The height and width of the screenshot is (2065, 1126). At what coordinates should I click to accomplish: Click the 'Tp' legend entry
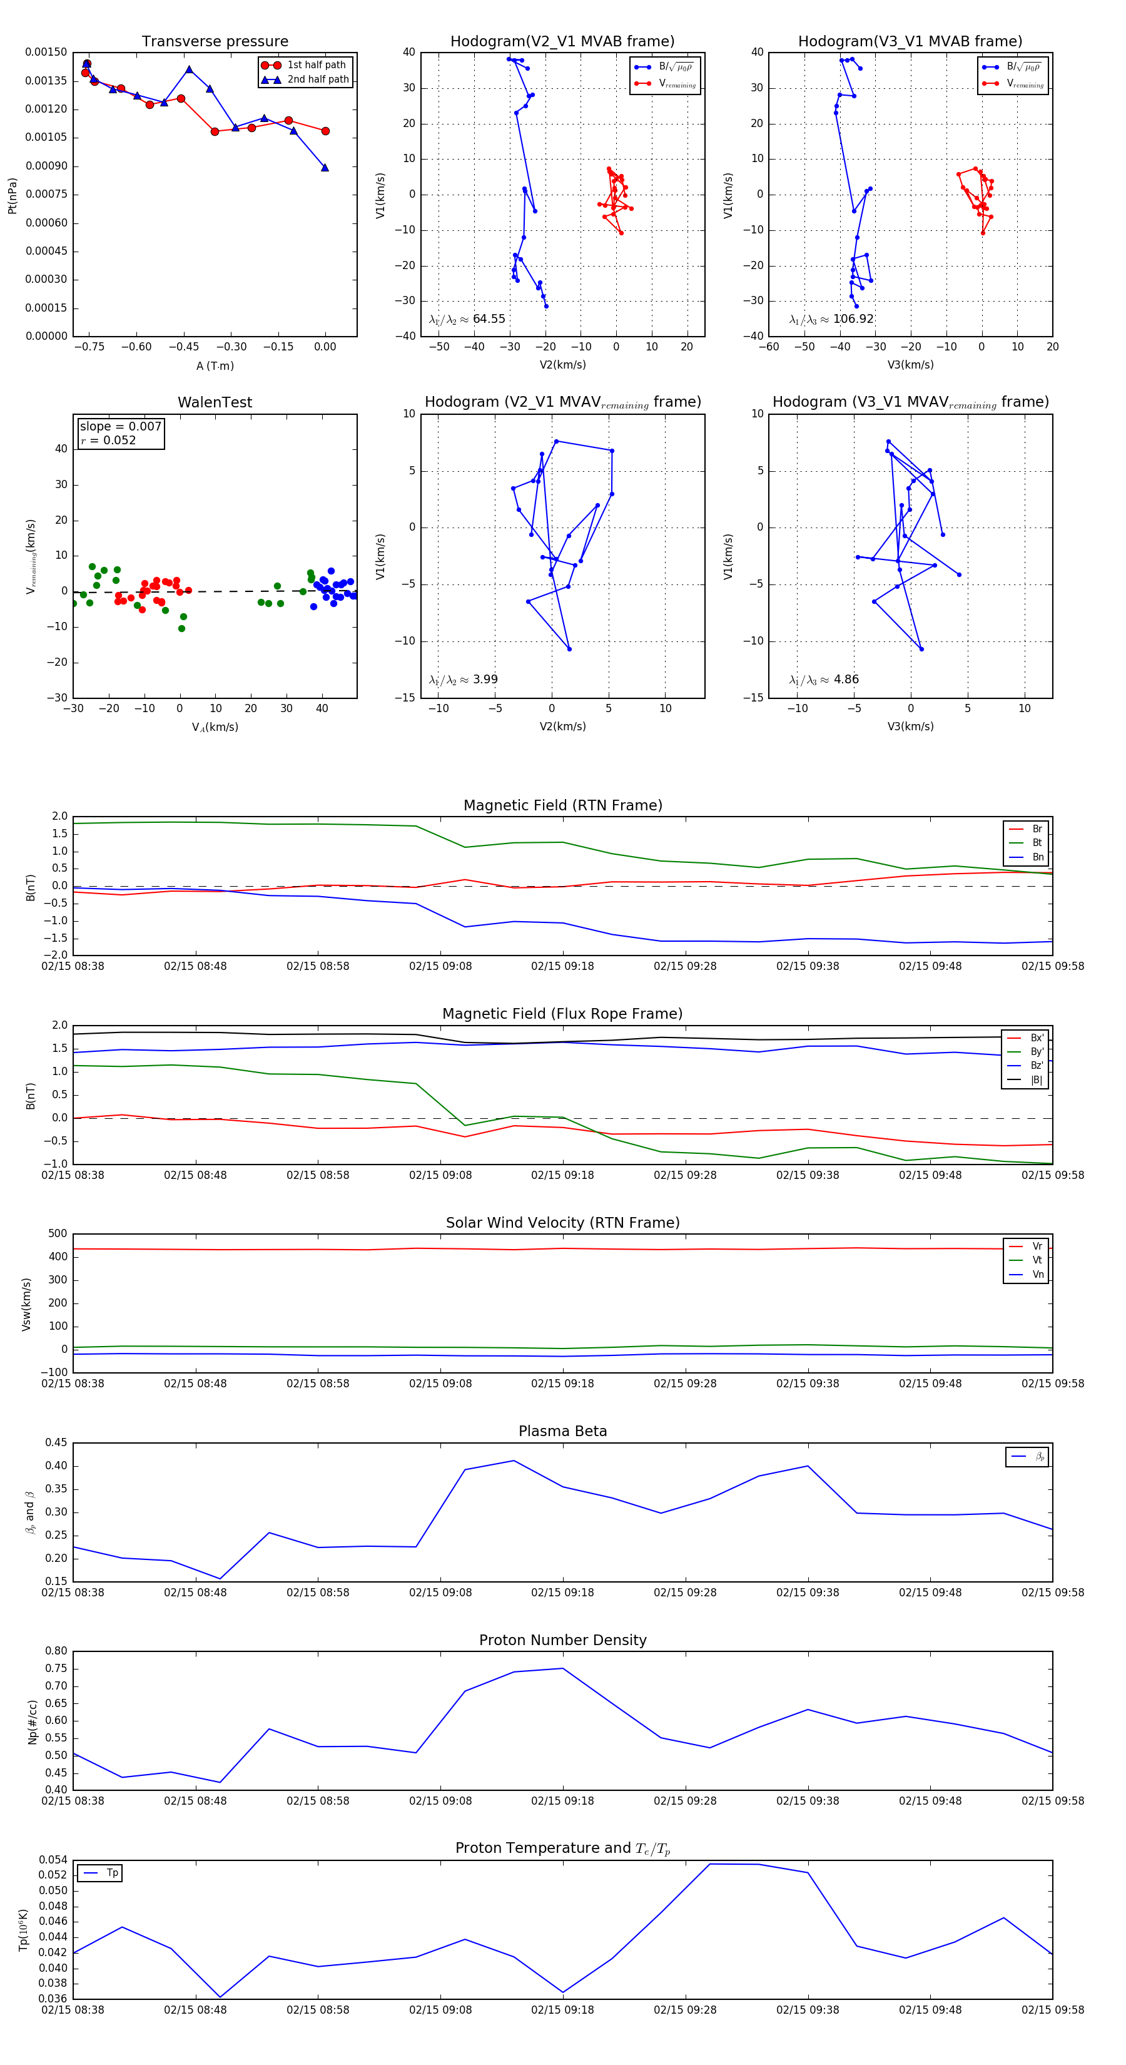pos(101,1874)
